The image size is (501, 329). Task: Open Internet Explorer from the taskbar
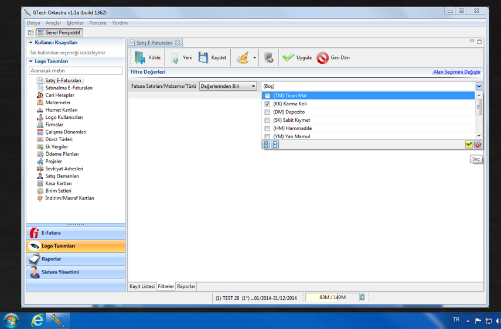point(38,320)
